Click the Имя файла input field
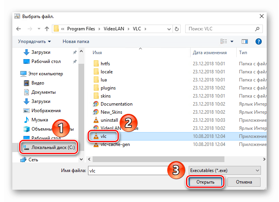This screenshot has width=279, height=202. pyautogui.click(x=128, y=171)
